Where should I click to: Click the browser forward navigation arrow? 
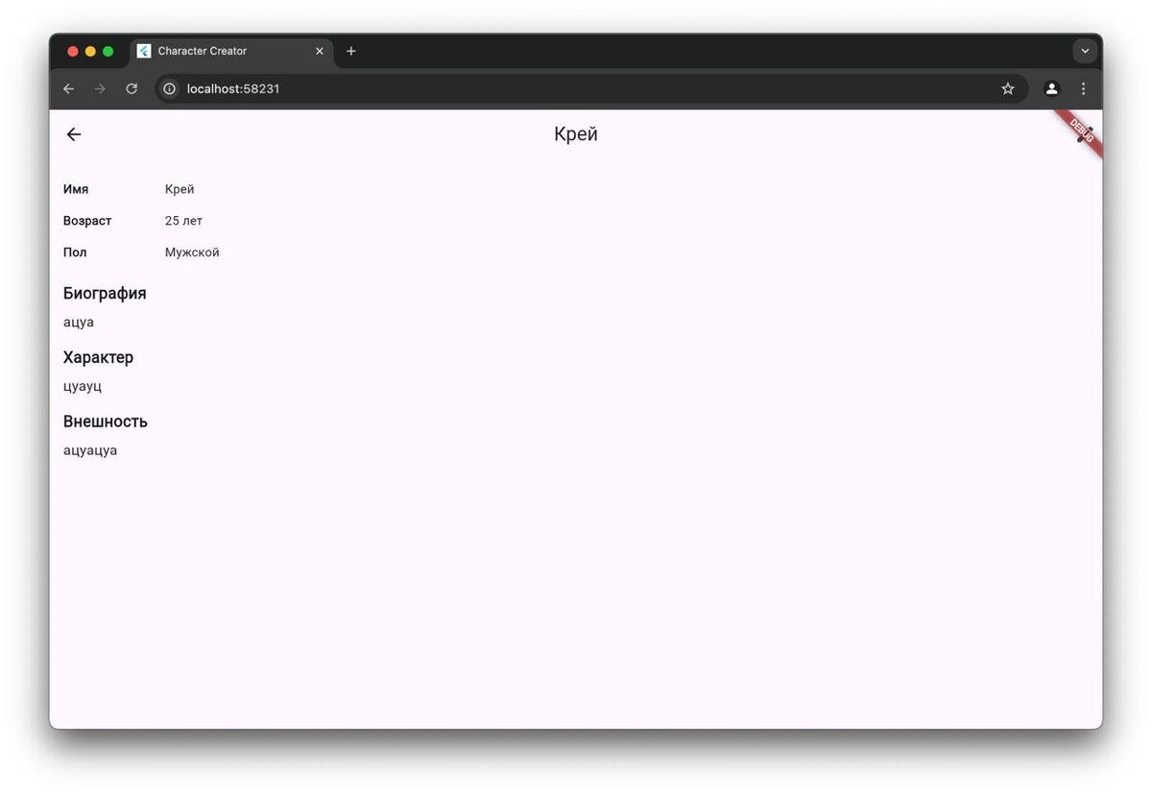pyautogui.click(x=100, y=88)
